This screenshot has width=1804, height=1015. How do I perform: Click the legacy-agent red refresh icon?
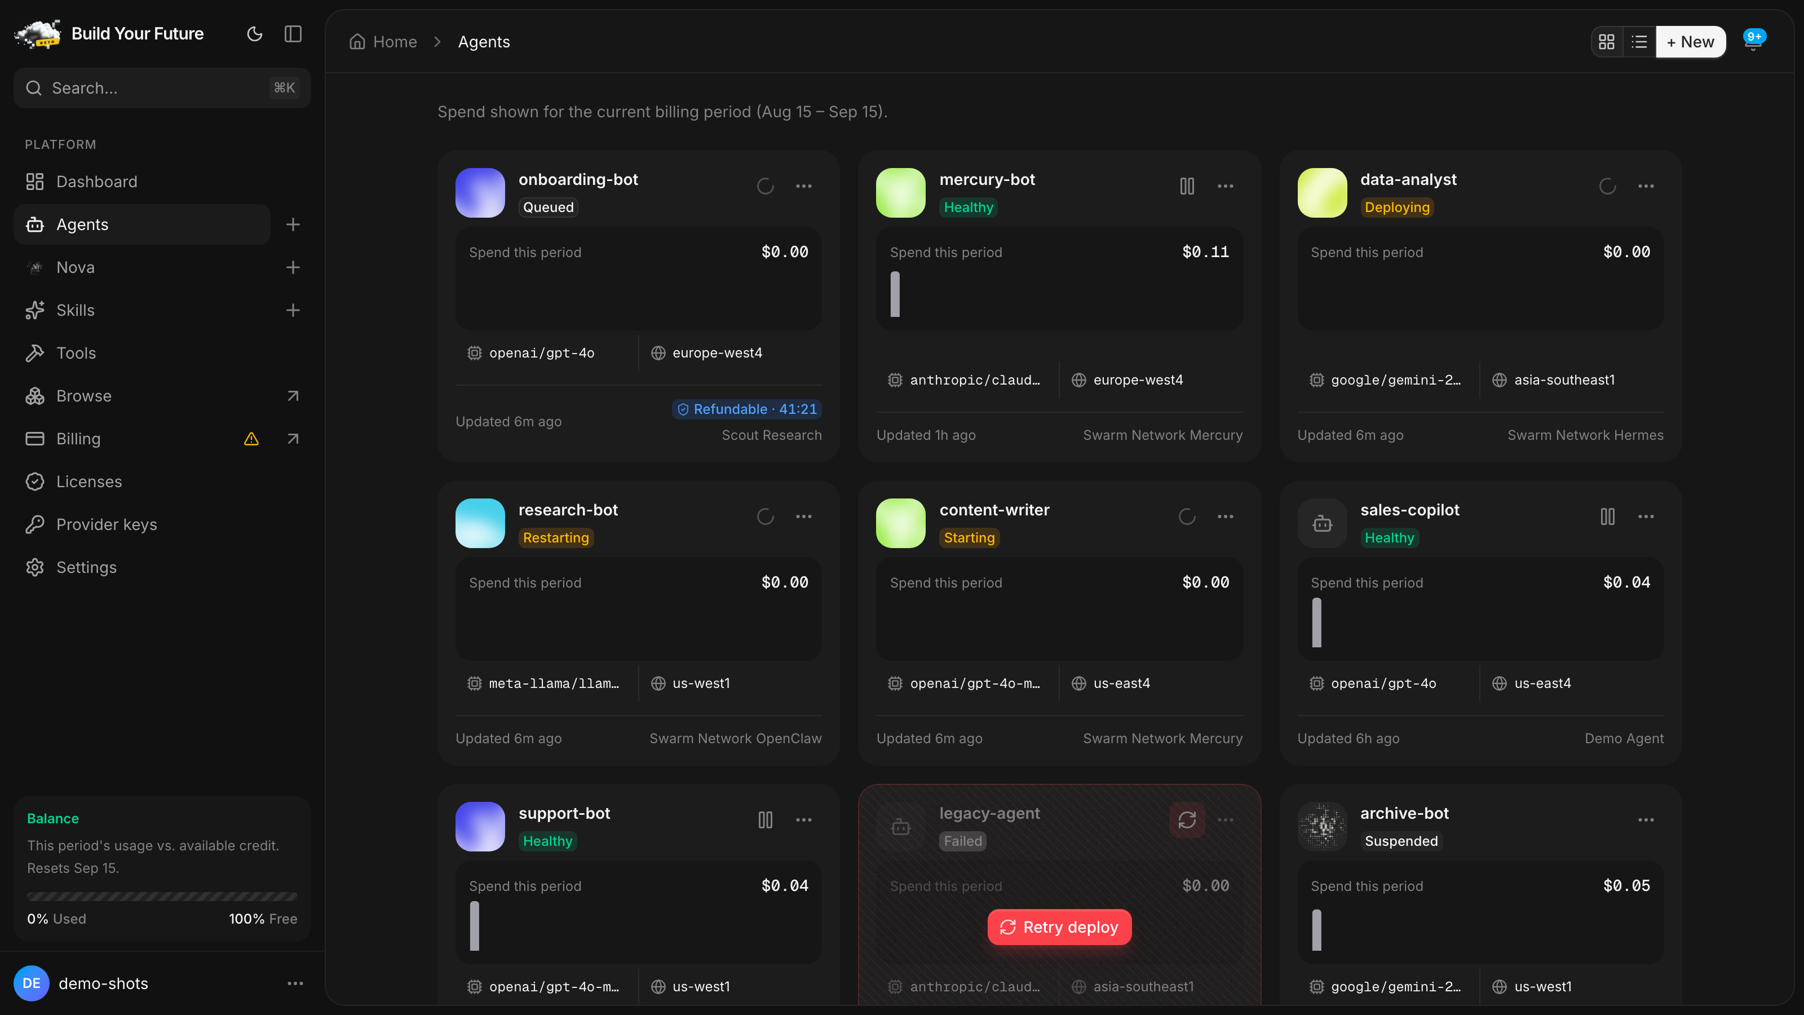tap(1186, 819)
